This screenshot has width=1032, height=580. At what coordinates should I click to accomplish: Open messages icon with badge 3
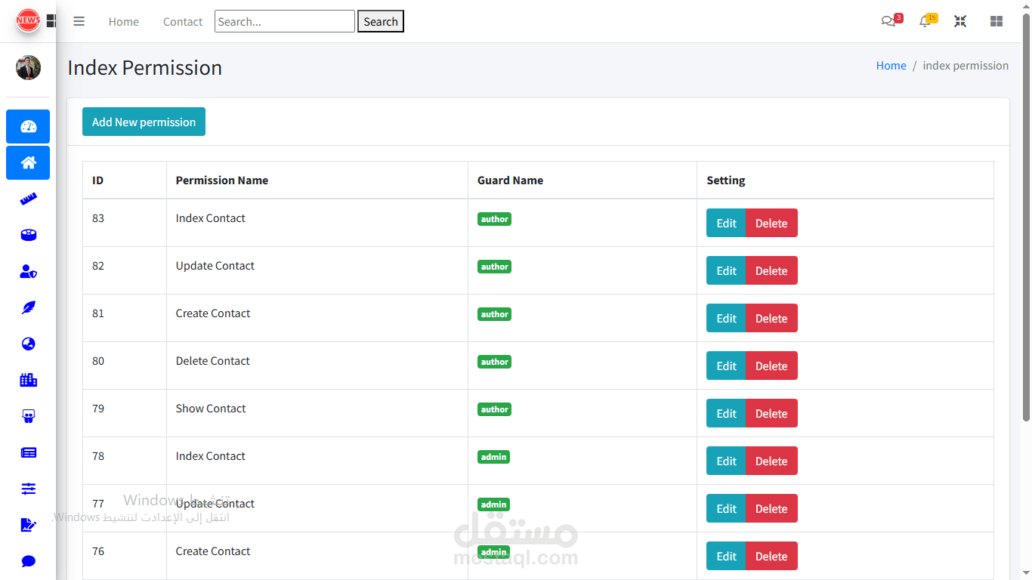(x=891, y=20)
